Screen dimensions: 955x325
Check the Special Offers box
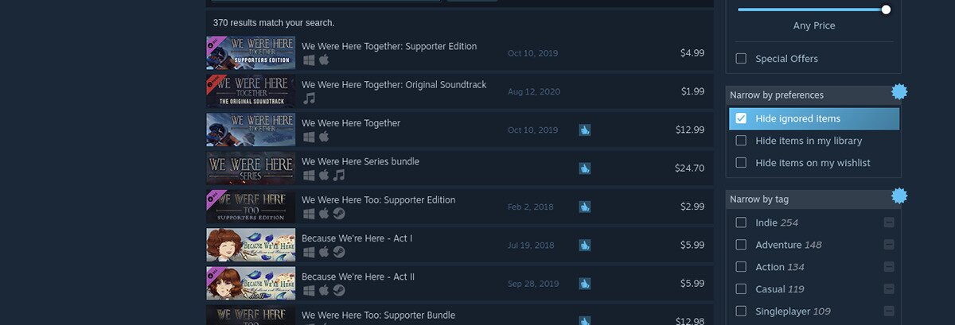[x=741, y=59]
